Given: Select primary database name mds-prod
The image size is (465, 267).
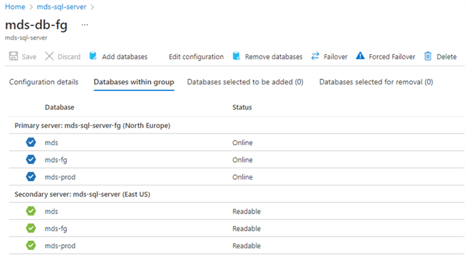Looking at the screenshot, I should coord(60,177).
